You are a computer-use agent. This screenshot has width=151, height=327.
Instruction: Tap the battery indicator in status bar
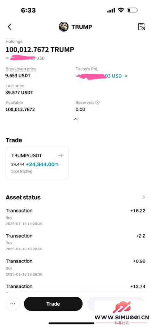tap(132, 10)
